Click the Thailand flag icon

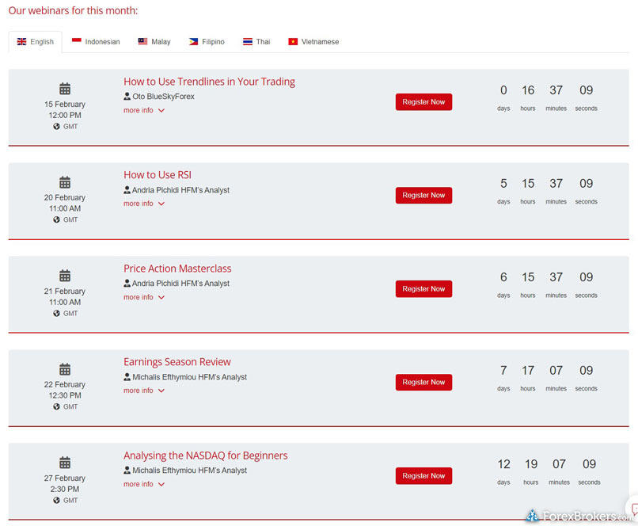pos(248,41)
